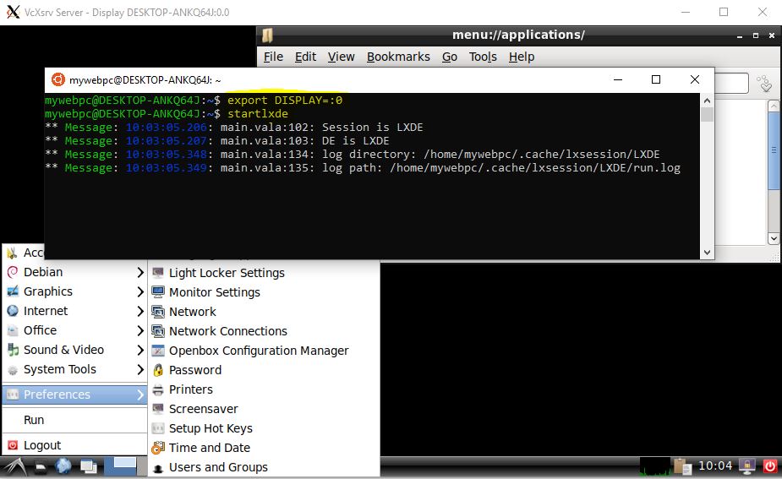Click the terminal title 'mywebpc@DESKTOP-ANKQ64J: ~'
This screenshot has width=782, height=479.
[145, 80]
